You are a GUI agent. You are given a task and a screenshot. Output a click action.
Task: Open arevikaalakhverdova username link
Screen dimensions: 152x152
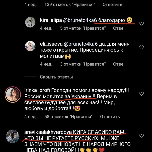[48, 132]
